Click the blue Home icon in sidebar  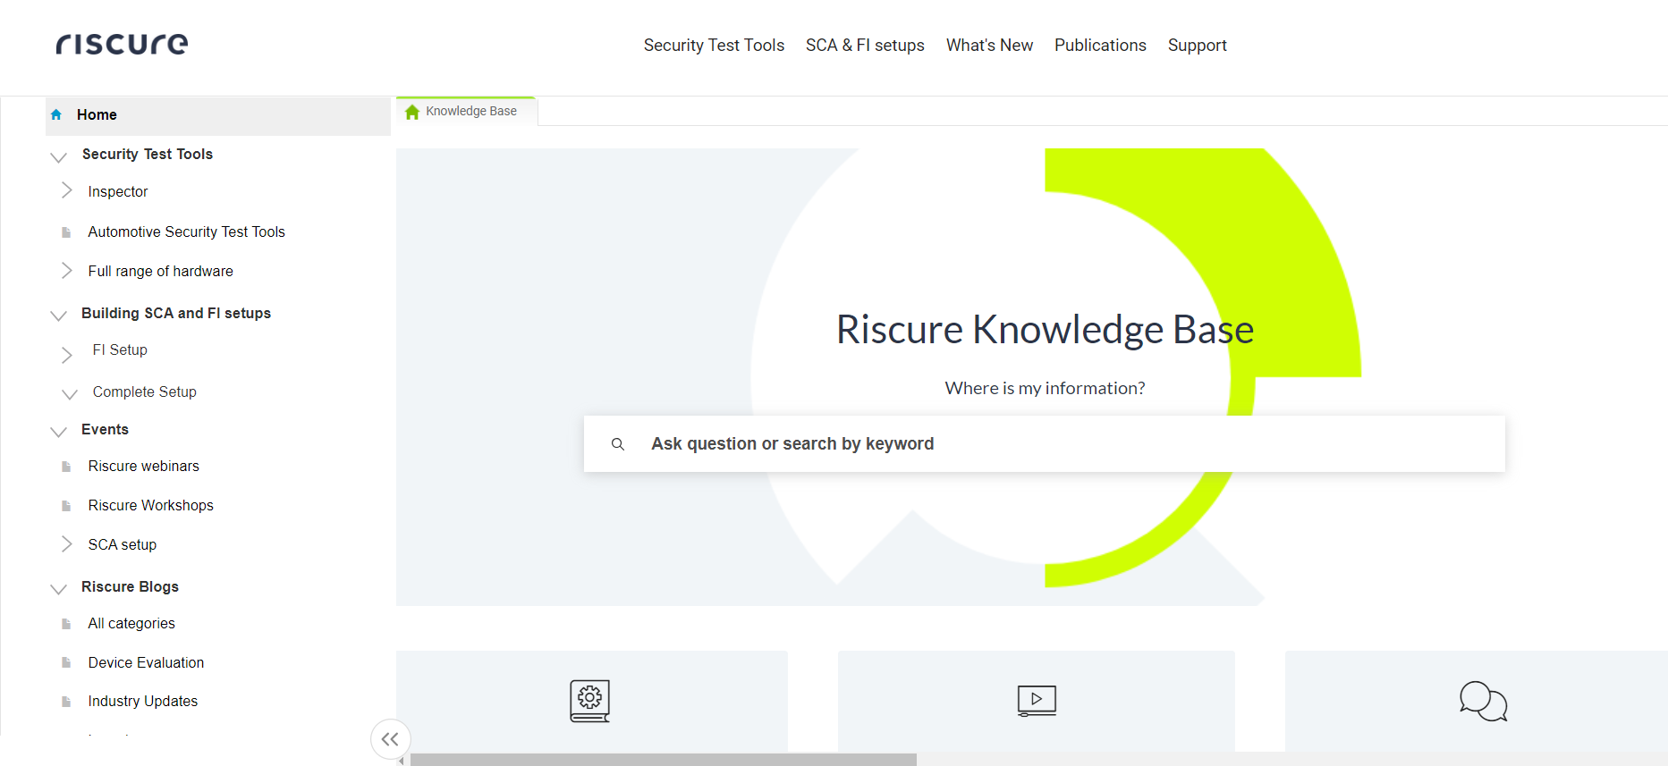pos(56,114)
